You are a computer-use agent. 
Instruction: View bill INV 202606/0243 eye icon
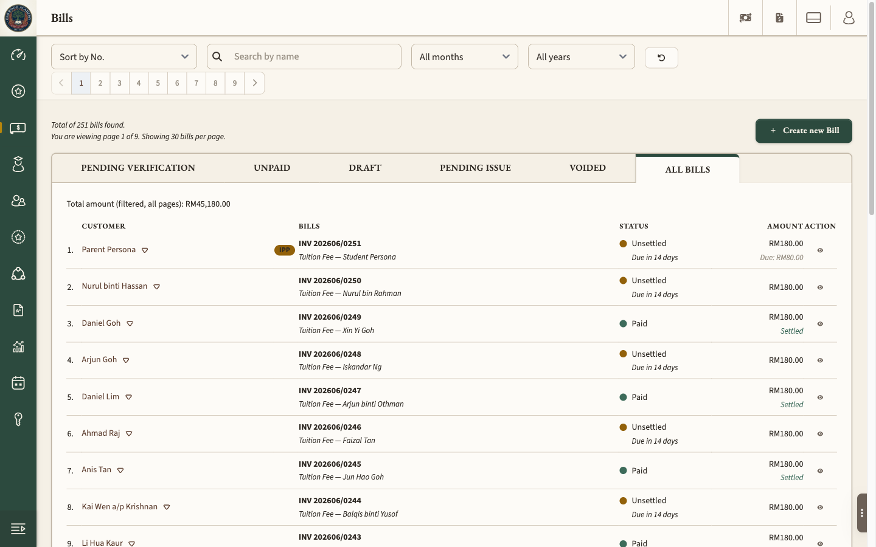pyautogui.click(x=820, y=543)
